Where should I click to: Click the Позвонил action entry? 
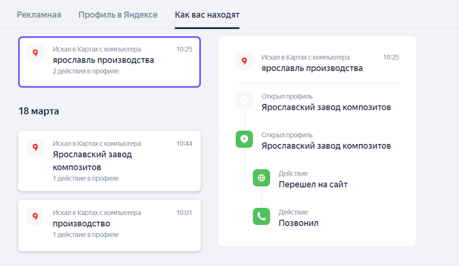(x=298, y=223)
